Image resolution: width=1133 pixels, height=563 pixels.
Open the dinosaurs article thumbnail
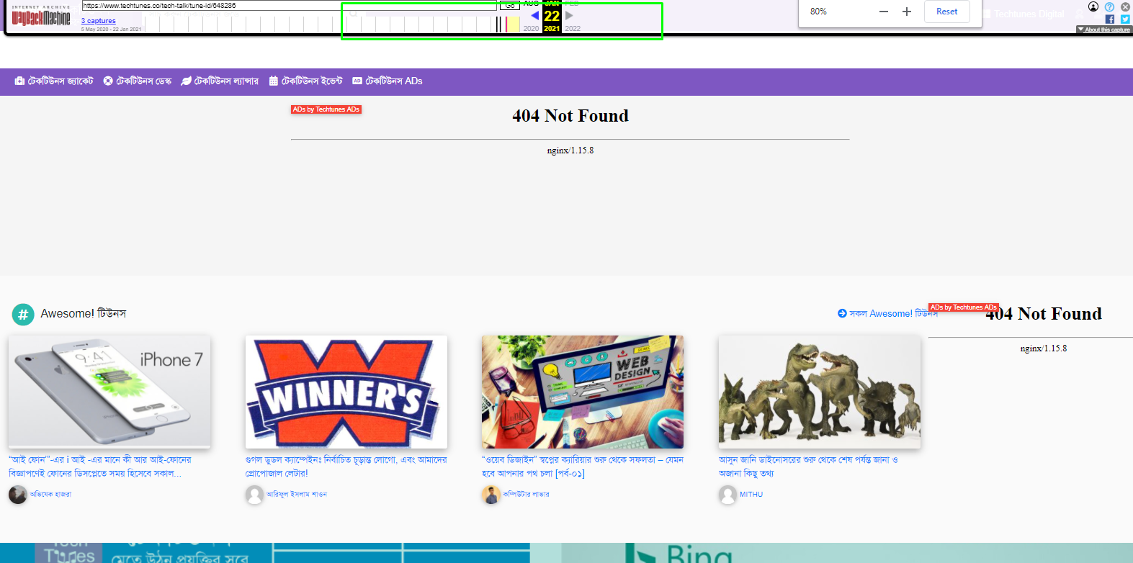(820, 392)
